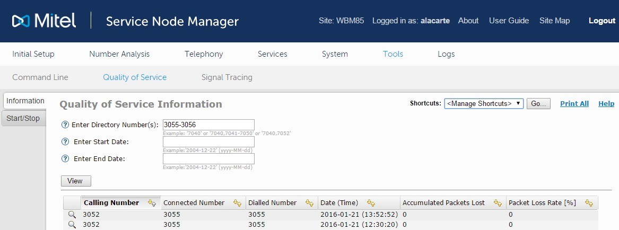This screenshot has height=230, width=619.
Task: Click the Dialled Number column header
Action: tap(282, 203)
